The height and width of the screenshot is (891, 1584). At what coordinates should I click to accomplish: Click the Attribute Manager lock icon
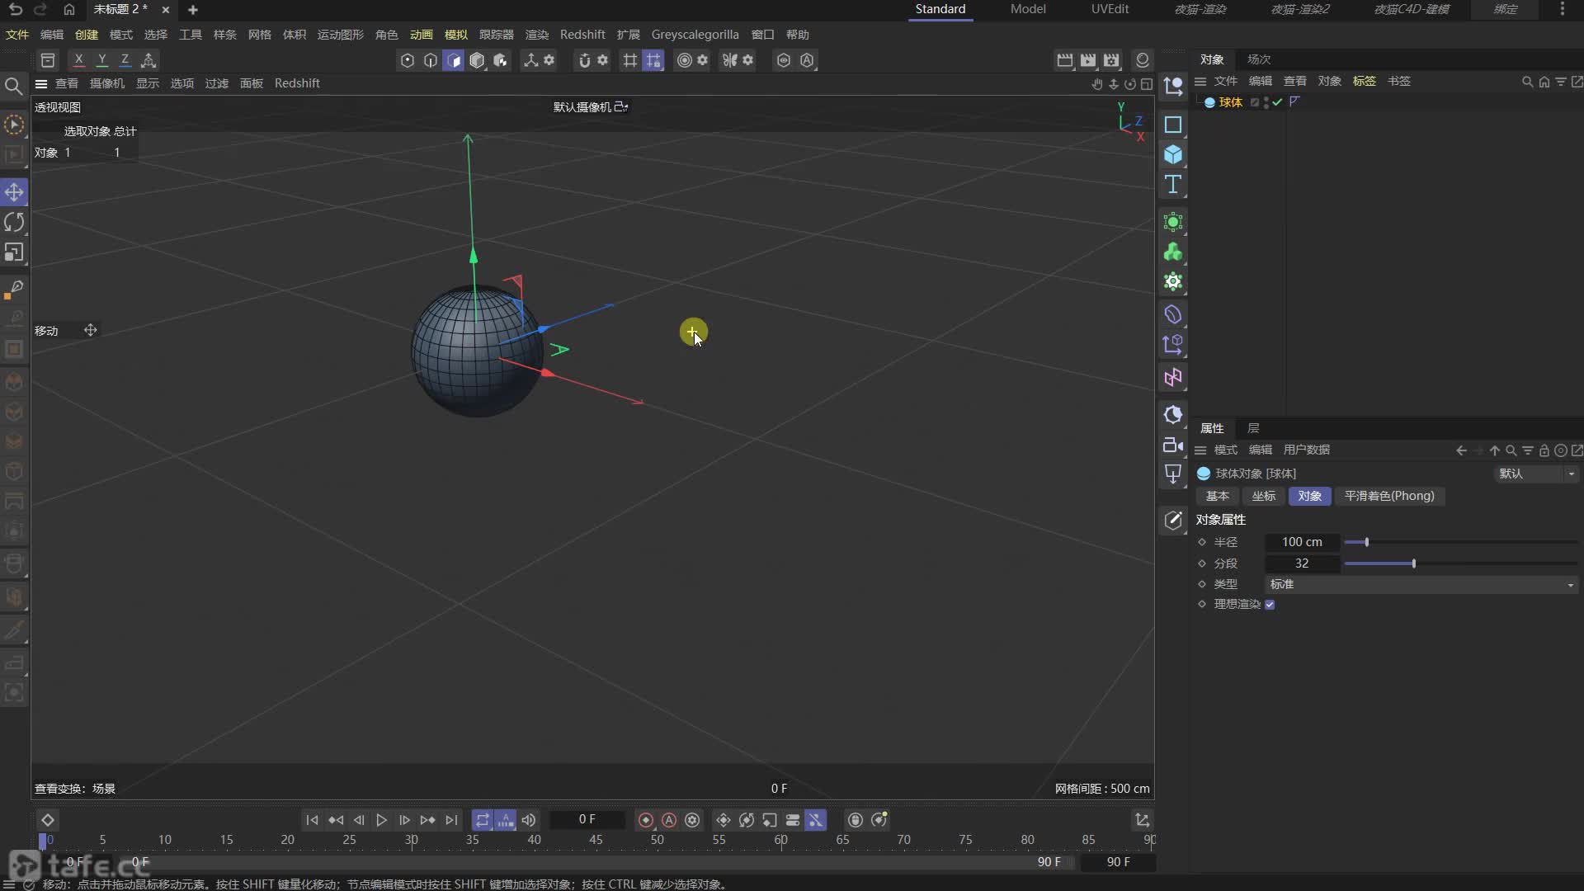pyautogui.click(x=1544, y=450)
